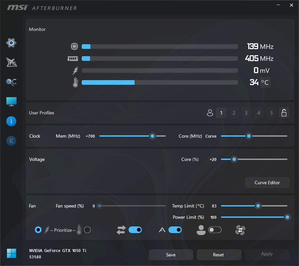The width and height of the screenshot is (299, 266).
Task: Click the 100 power limit value
Action: tap(213, 217)
